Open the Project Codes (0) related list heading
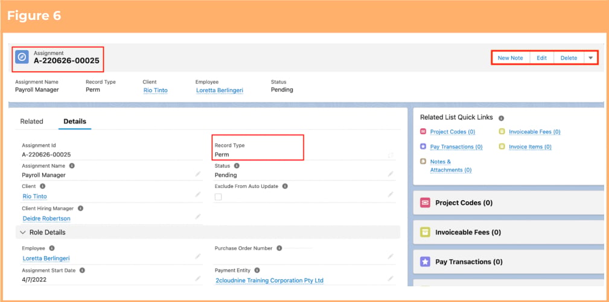Viewport: 609px width, 302px height. [464, 203]
